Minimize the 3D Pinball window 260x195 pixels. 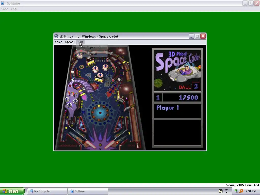pos(191,36)
